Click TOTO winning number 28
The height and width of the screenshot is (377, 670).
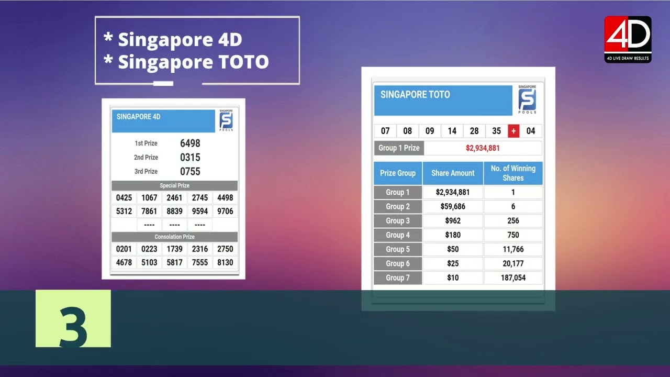(474, 131)
